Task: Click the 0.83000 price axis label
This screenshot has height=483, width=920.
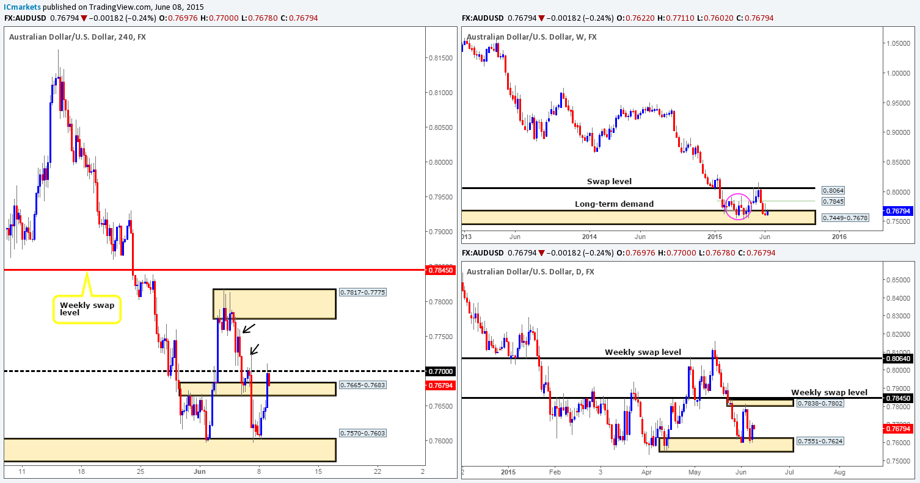Action: (x=897, y=316)
